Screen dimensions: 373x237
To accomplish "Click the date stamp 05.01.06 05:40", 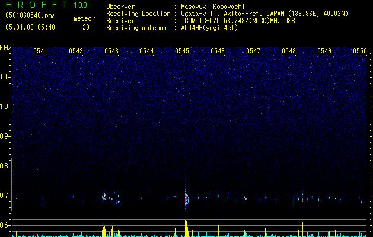I will 30,27.
